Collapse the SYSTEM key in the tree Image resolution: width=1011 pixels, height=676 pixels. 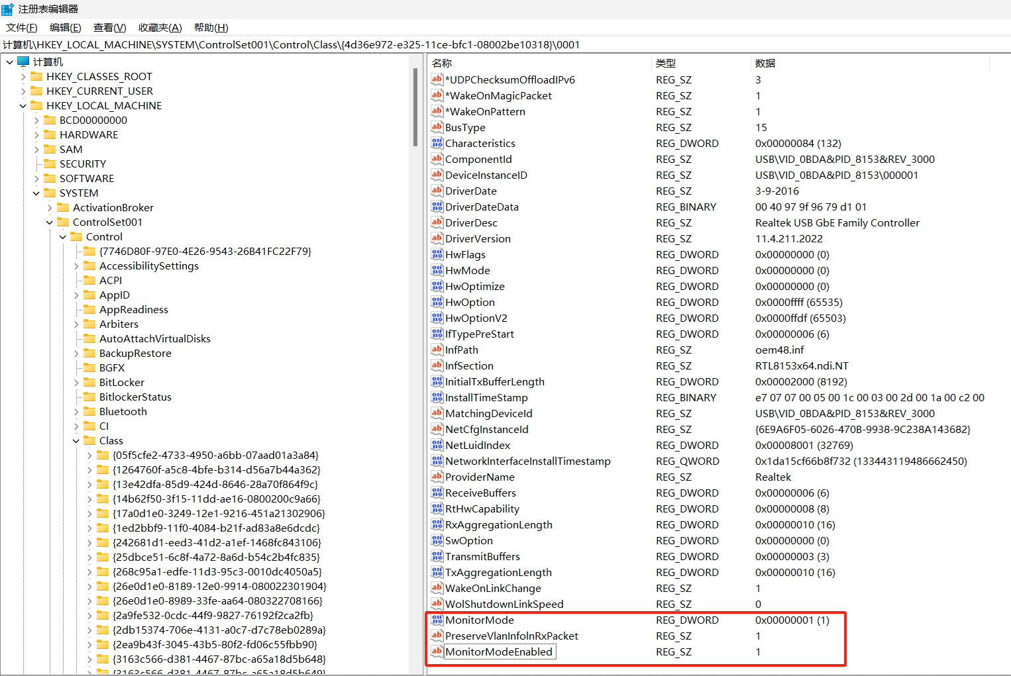[x=36, y=193]
